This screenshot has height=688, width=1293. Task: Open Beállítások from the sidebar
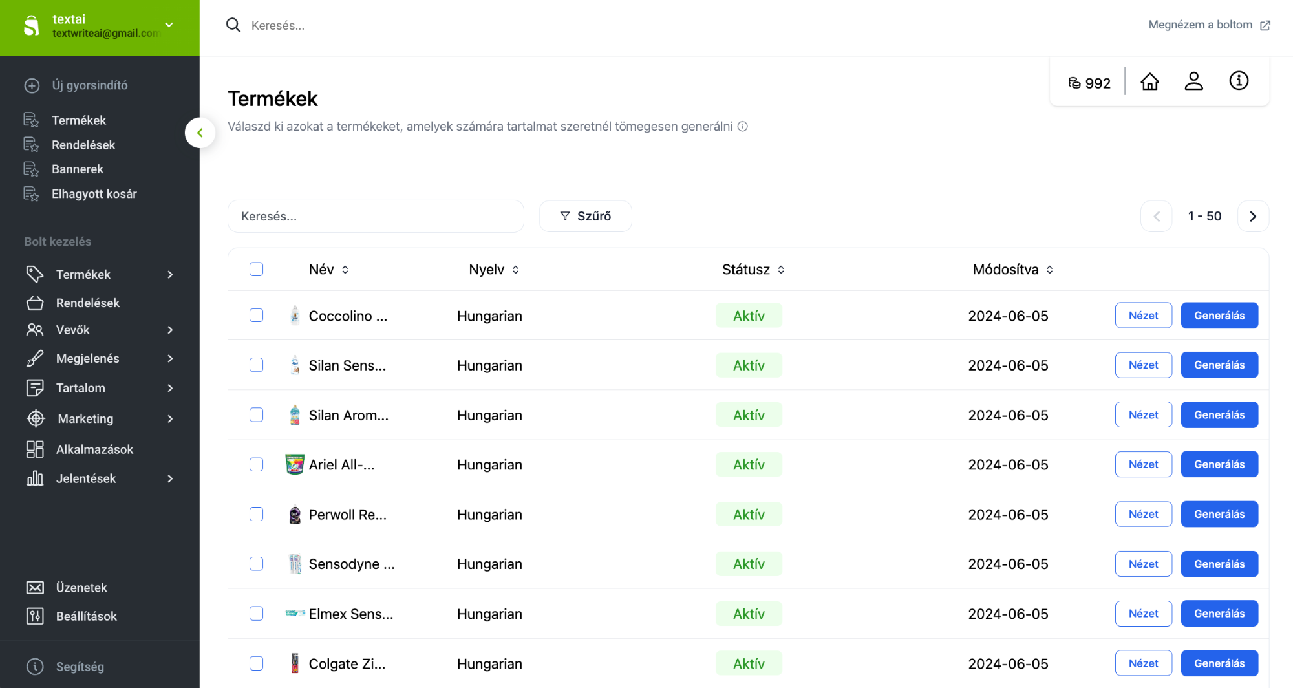coord(86,616)
